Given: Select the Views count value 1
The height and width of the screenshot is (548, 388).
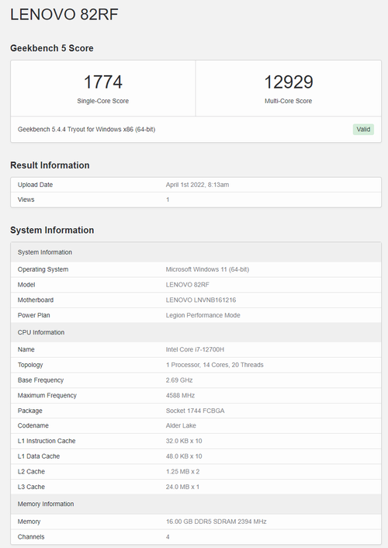Looking at the screenshot, I should (168, 199).
